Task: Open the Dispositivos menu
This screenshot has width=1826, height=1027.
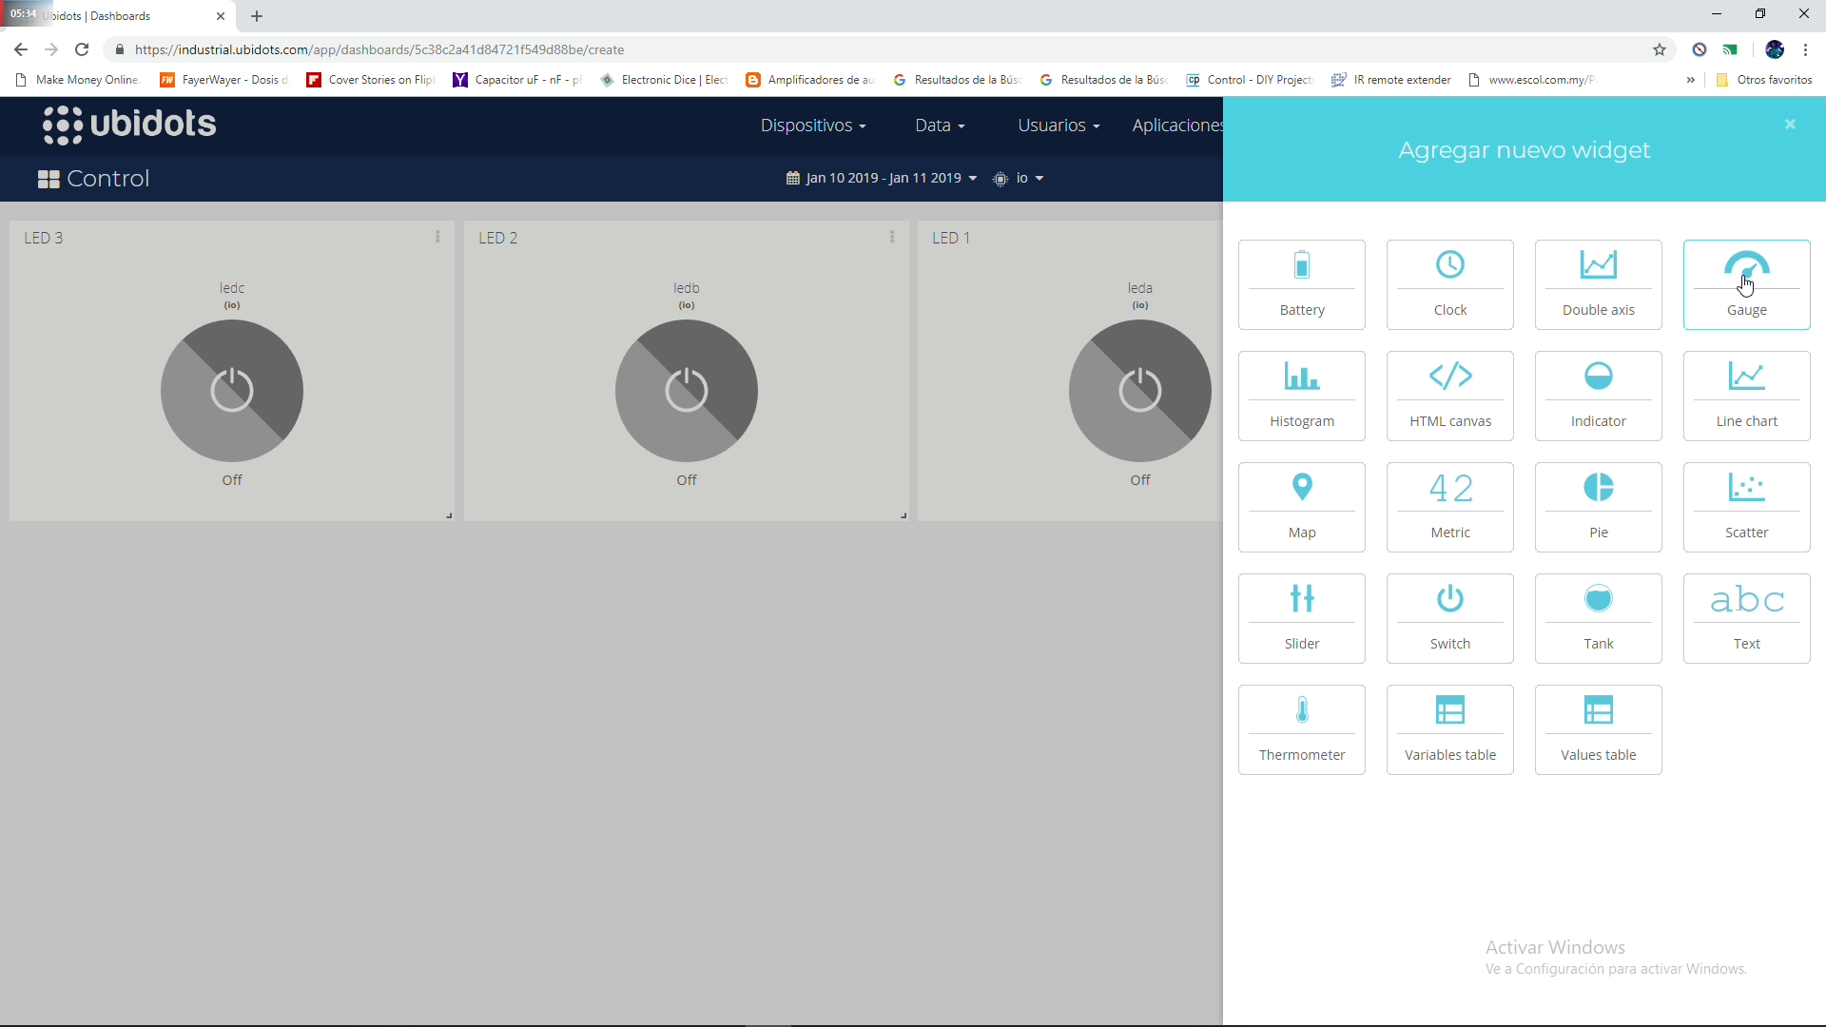Action: tap(813, 125)
